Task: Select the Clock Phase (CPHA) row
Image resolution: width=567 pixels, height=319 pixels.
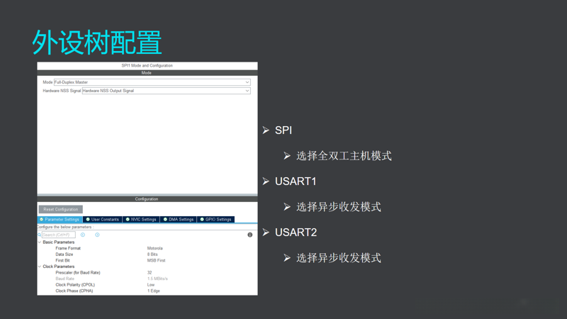Action: pyautogui.click(x=147, y=291)
